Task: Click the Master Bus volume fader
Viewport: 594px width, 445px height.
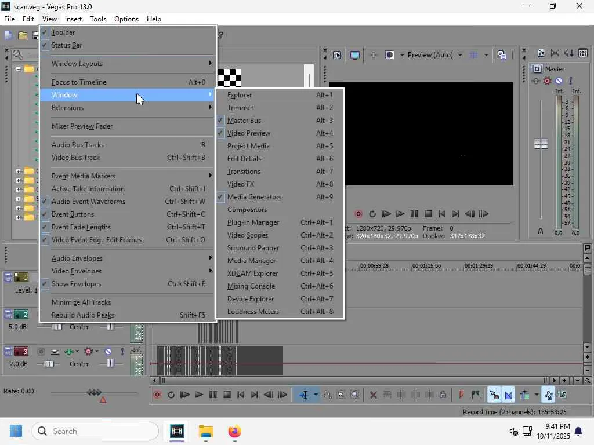Action: tap(541, 144)
